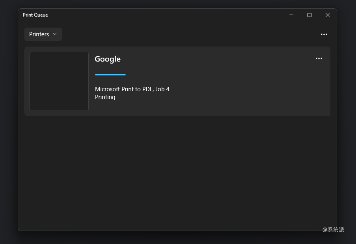Click the Job 4 number text
356x244 pixels.
click(x=162, y=89)
